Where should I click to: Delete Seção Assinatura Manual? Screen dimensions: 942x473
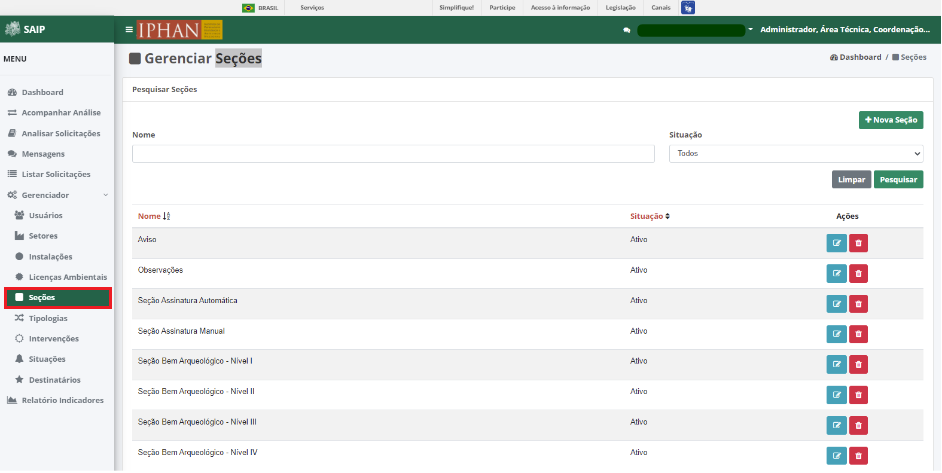point(858,334)
